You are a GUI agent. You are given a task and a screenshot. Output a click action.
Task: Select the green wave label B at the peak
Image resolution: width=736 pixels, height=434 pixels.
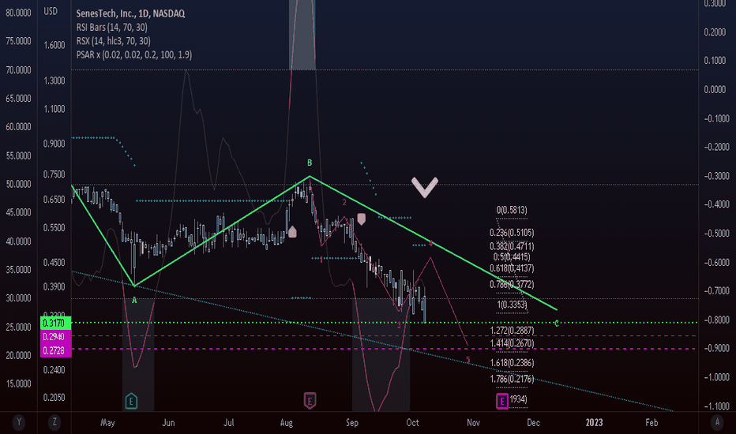[310, 163]
